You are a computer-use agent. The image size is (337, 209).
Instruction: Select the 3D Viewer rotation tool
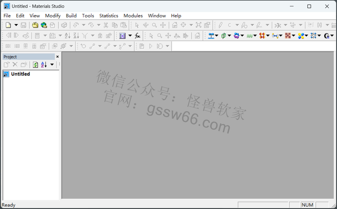146,25
